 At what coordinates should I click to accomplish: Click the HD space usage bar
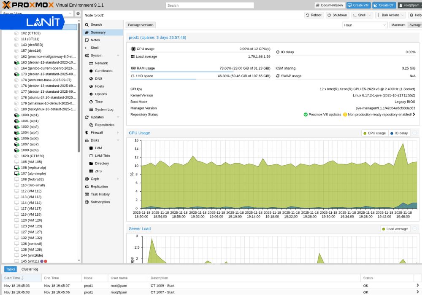point(163,79)
